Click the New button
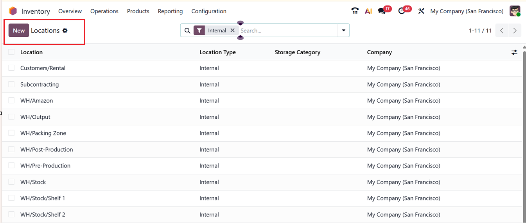 (19, 30)
